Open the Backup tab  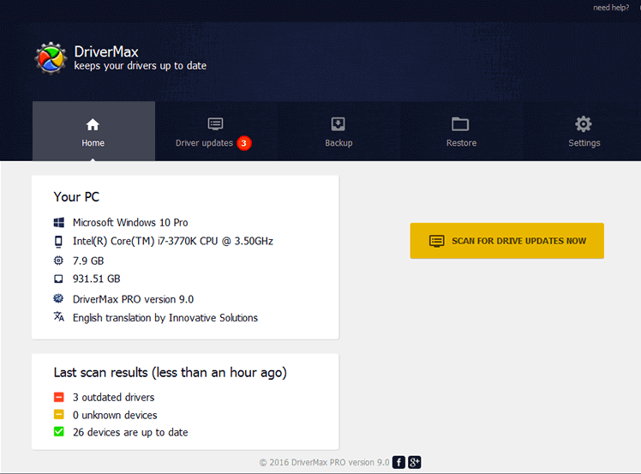(338, 132)
